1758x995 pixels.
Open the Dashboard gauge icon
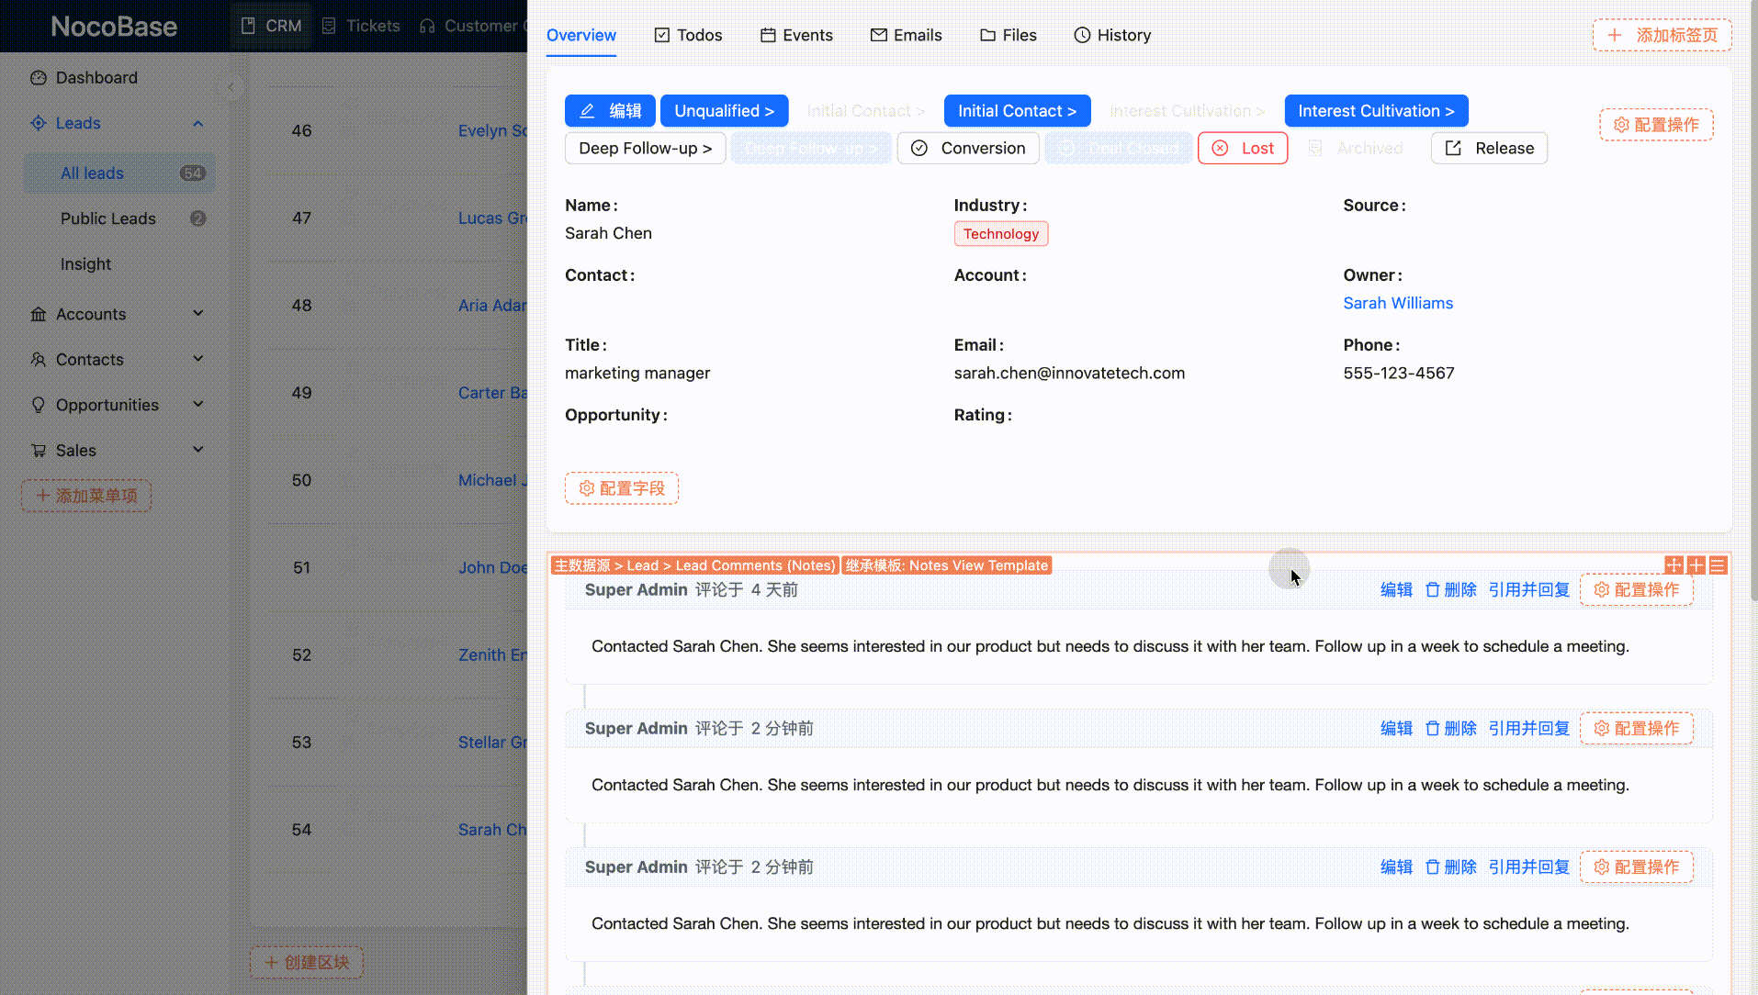coord(39,77)
